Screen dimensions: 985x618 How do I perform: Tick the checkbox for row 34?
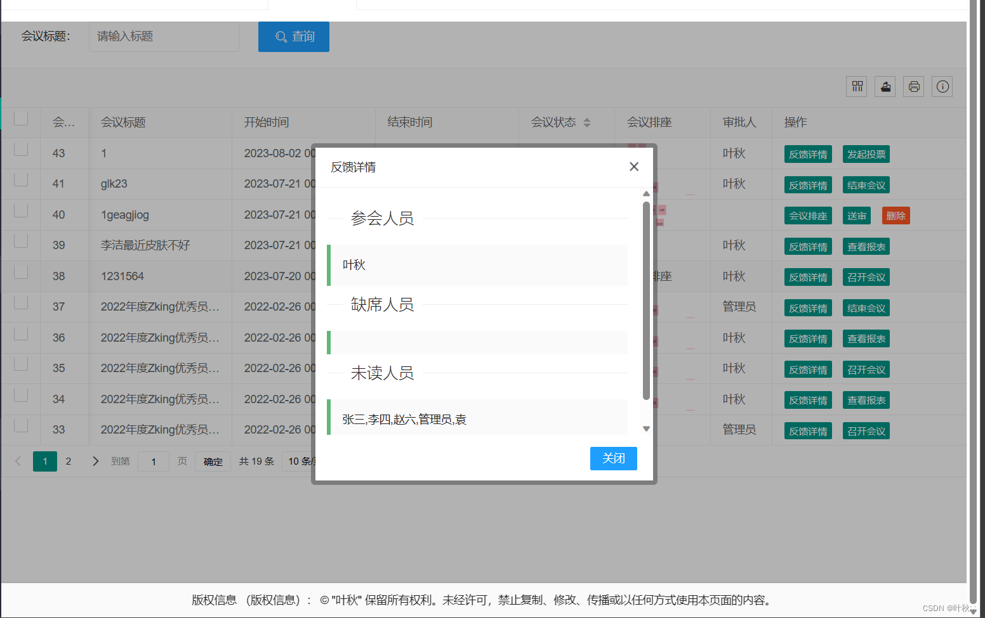[21, 395]
